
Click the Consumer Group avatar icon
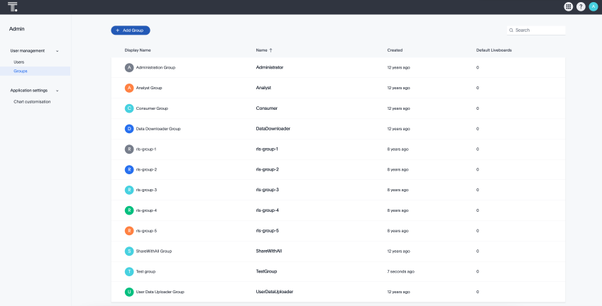tap(129, 108)
